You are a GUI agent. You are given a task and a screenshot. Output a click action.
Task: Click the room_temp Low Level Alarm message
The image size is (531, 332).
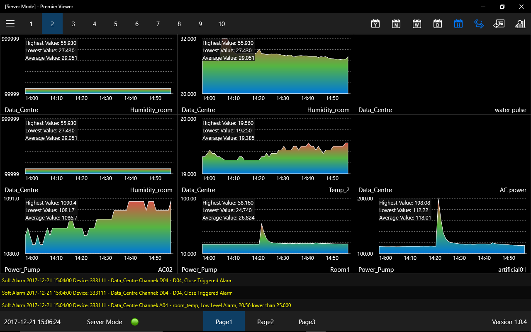[146, 305]
